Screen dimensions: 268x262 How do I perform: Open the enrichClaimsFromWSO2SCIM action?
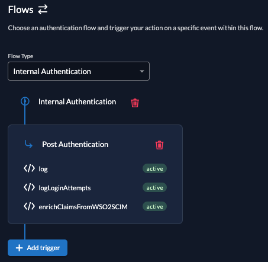pyautogui.click(x=83, y=207)
